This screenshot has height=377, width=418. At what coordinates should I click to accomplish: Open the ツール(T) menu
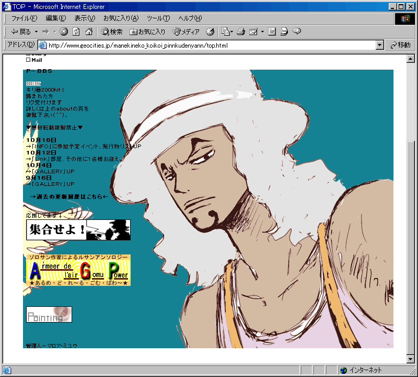click(158, 18)
